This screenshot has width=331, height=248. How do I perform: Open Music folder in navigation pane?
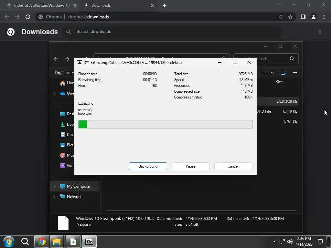(67, 155)
